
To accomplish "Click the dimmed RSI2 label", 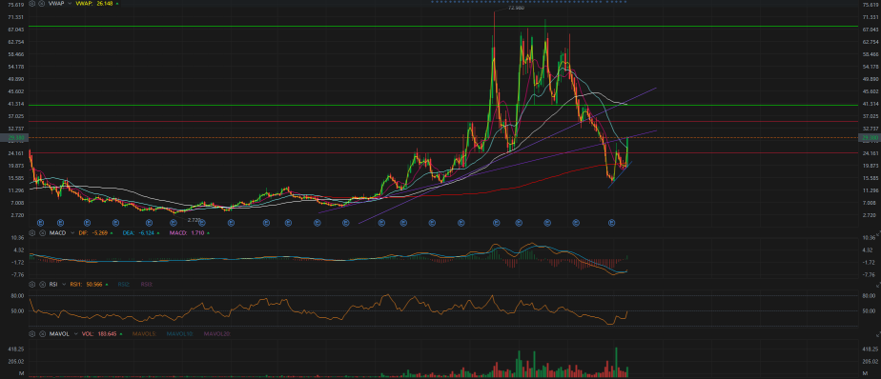I will 124,285.
